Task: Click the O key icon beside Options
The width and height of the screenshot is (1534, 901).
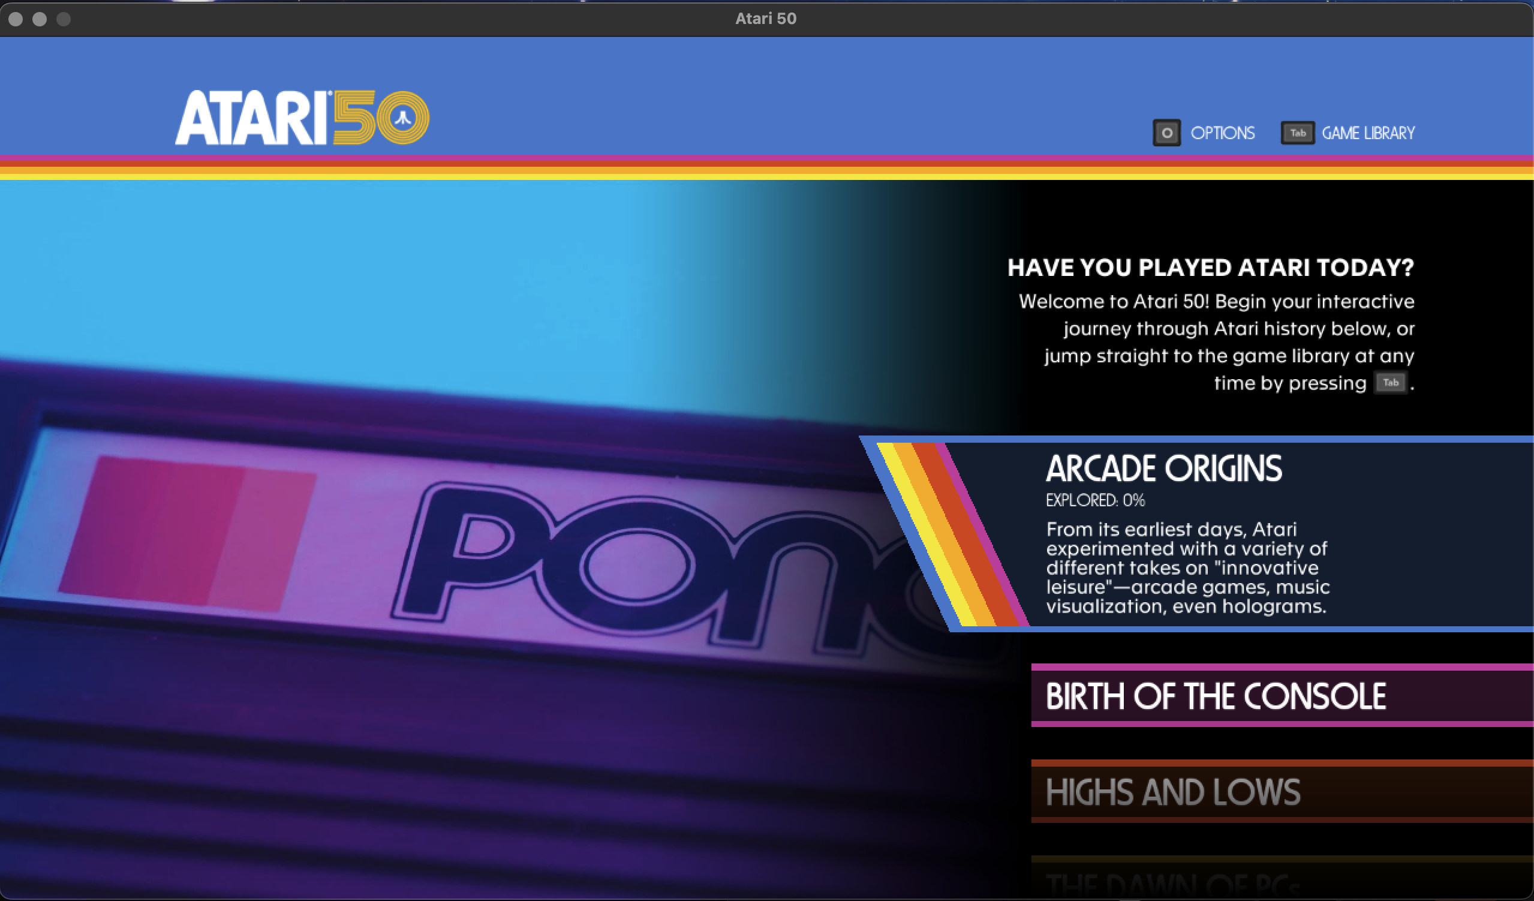Action: coord(1166,133)
